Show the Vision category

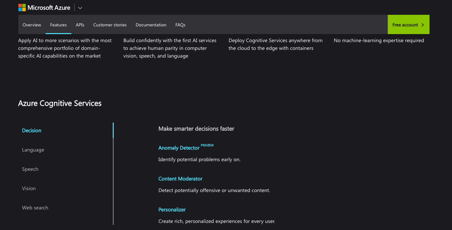tap(29, 189)
